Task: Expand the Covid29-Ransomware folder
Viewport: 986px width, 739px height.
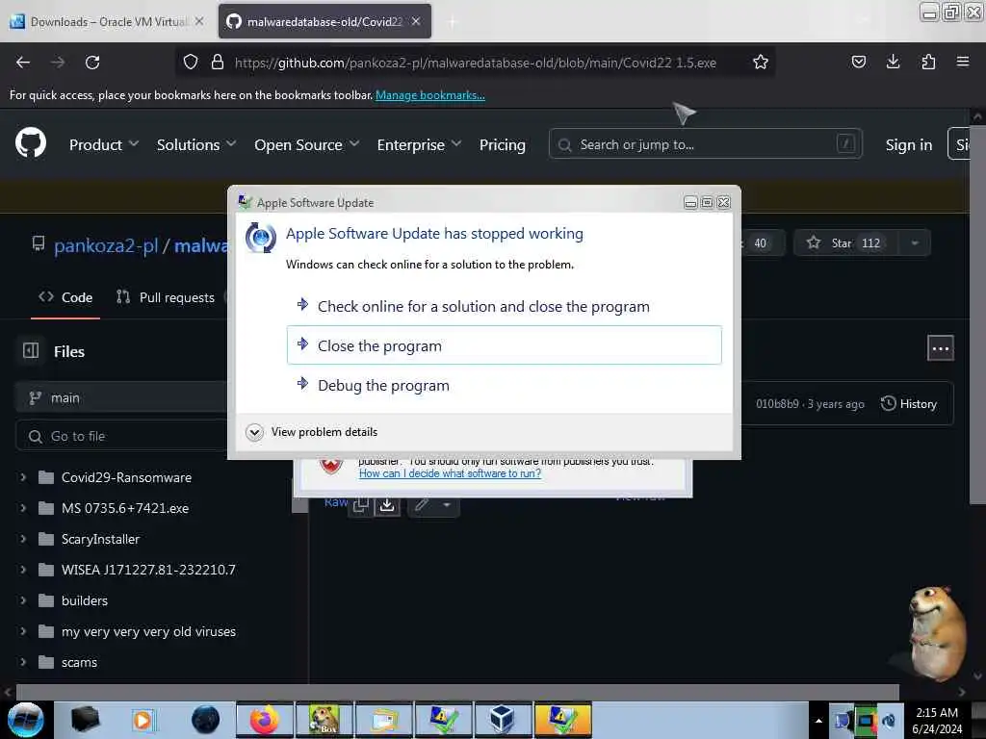Action: 23,477
